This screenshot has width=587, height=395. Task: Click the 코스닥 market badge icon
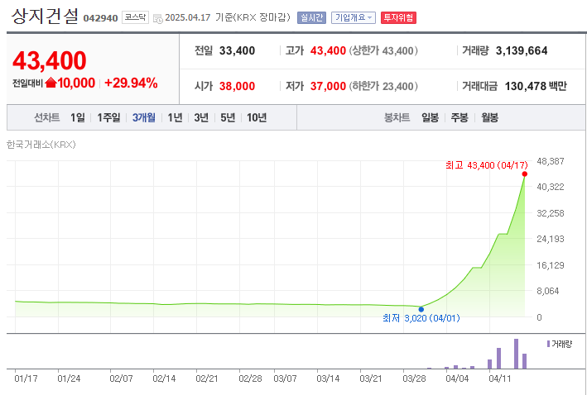click(x=135, y=17)
